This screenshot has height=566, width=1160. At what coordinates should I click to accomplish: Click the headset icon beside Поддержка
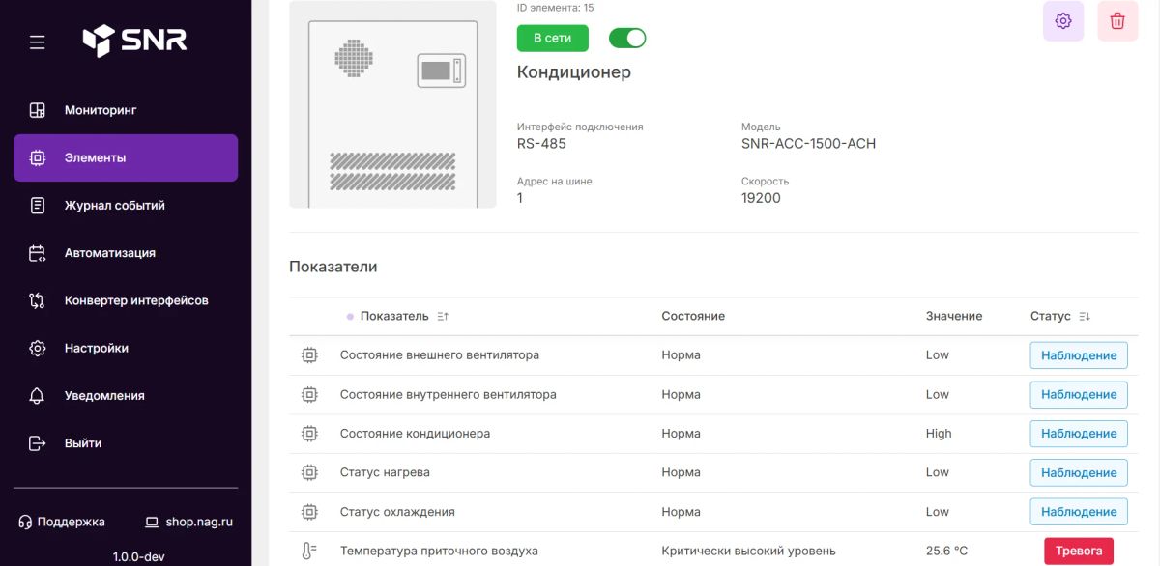[25, 522]
